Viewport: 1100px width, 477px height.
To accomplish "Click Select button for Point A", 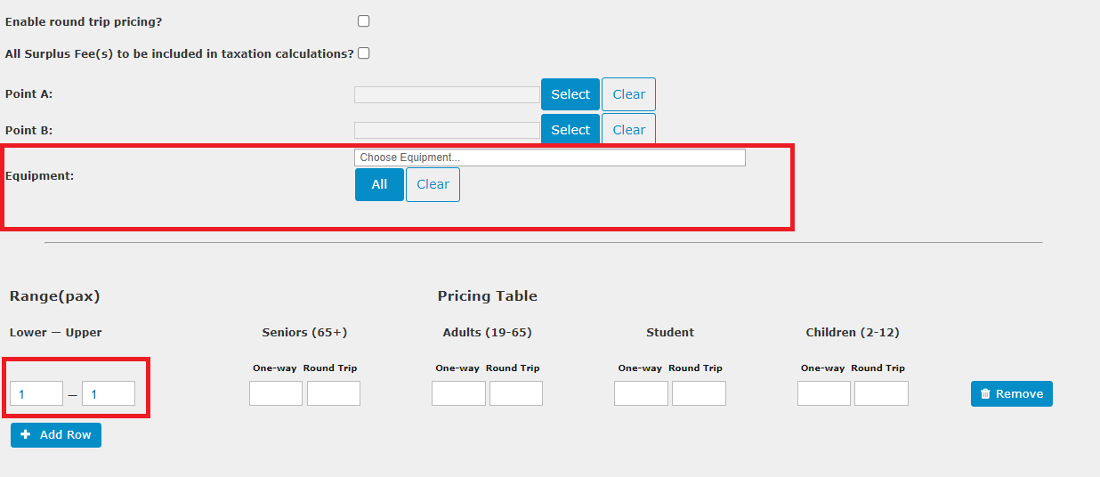I will 570,94.
